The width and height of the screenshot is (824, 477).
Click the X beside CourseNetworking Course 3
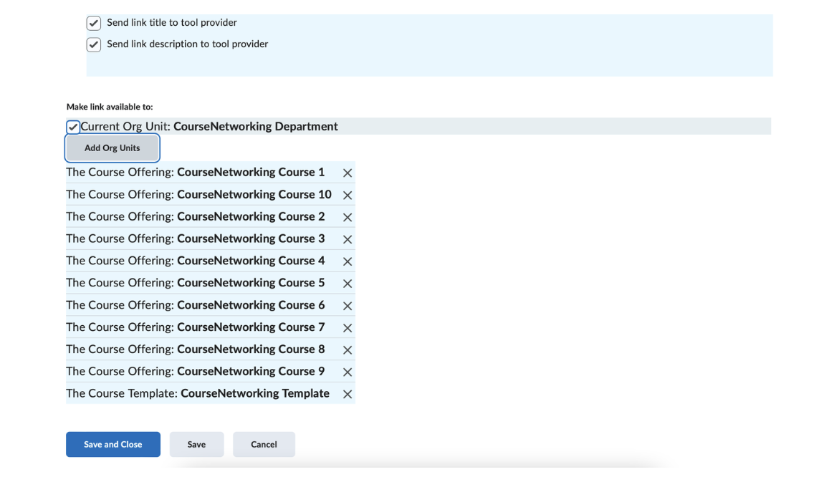click(x=348, y=240)
